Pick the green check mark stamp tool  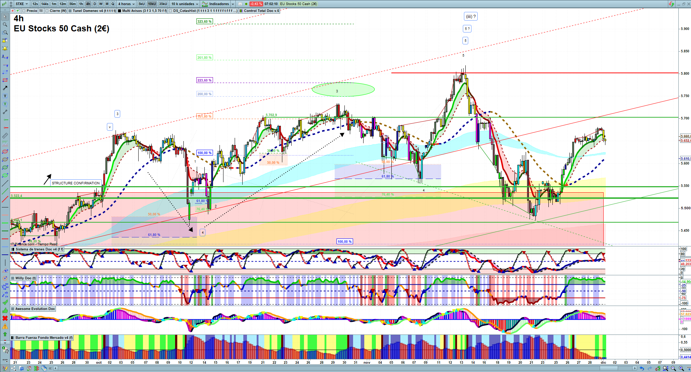tap(5, 302)
